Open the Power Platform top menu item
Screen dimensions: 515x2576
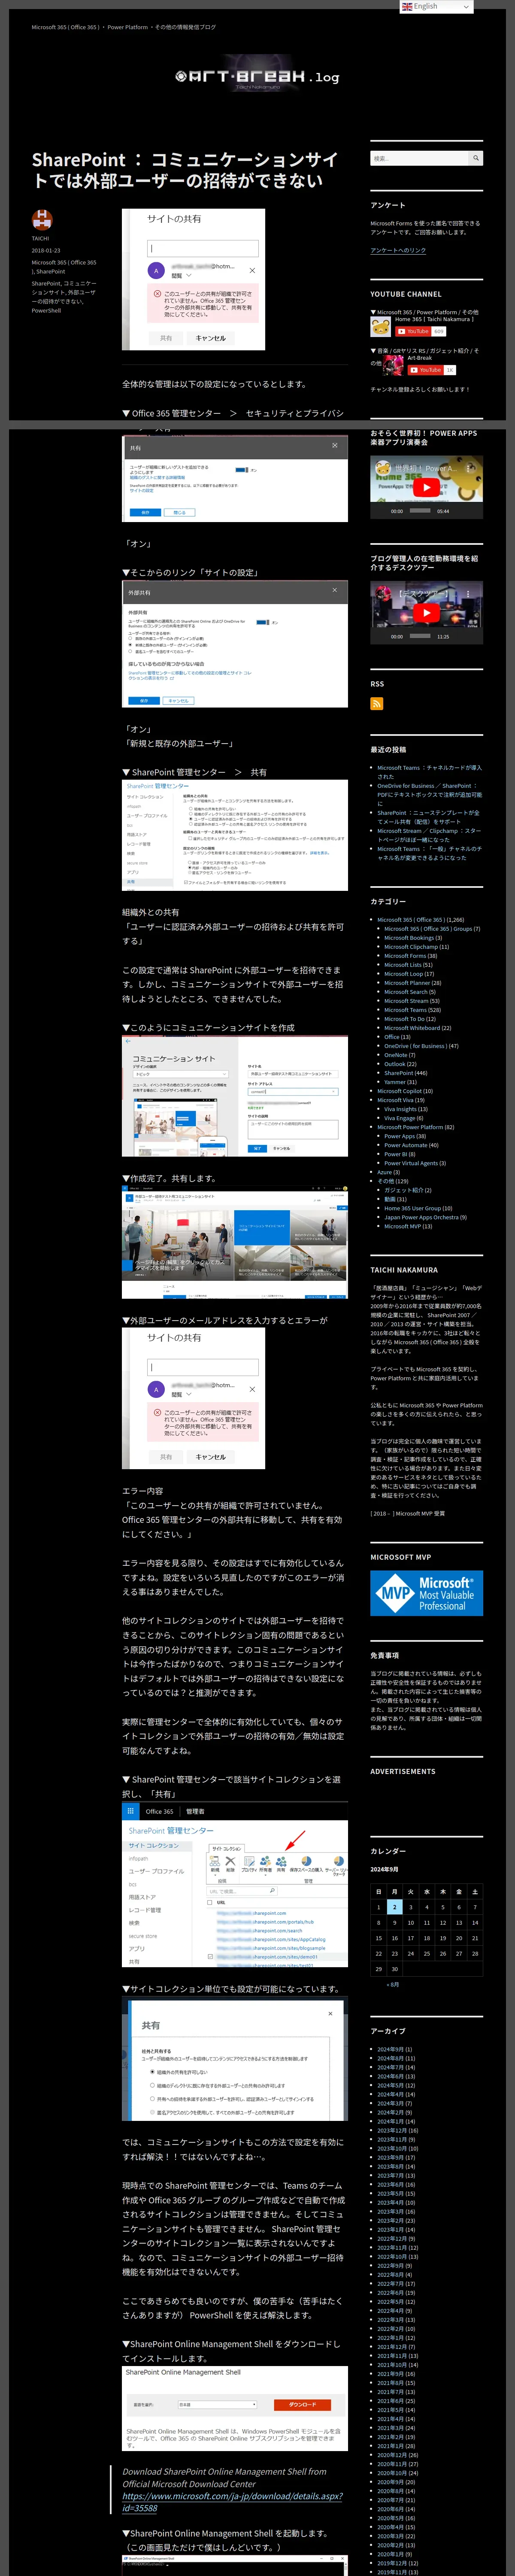coord(127,27)
